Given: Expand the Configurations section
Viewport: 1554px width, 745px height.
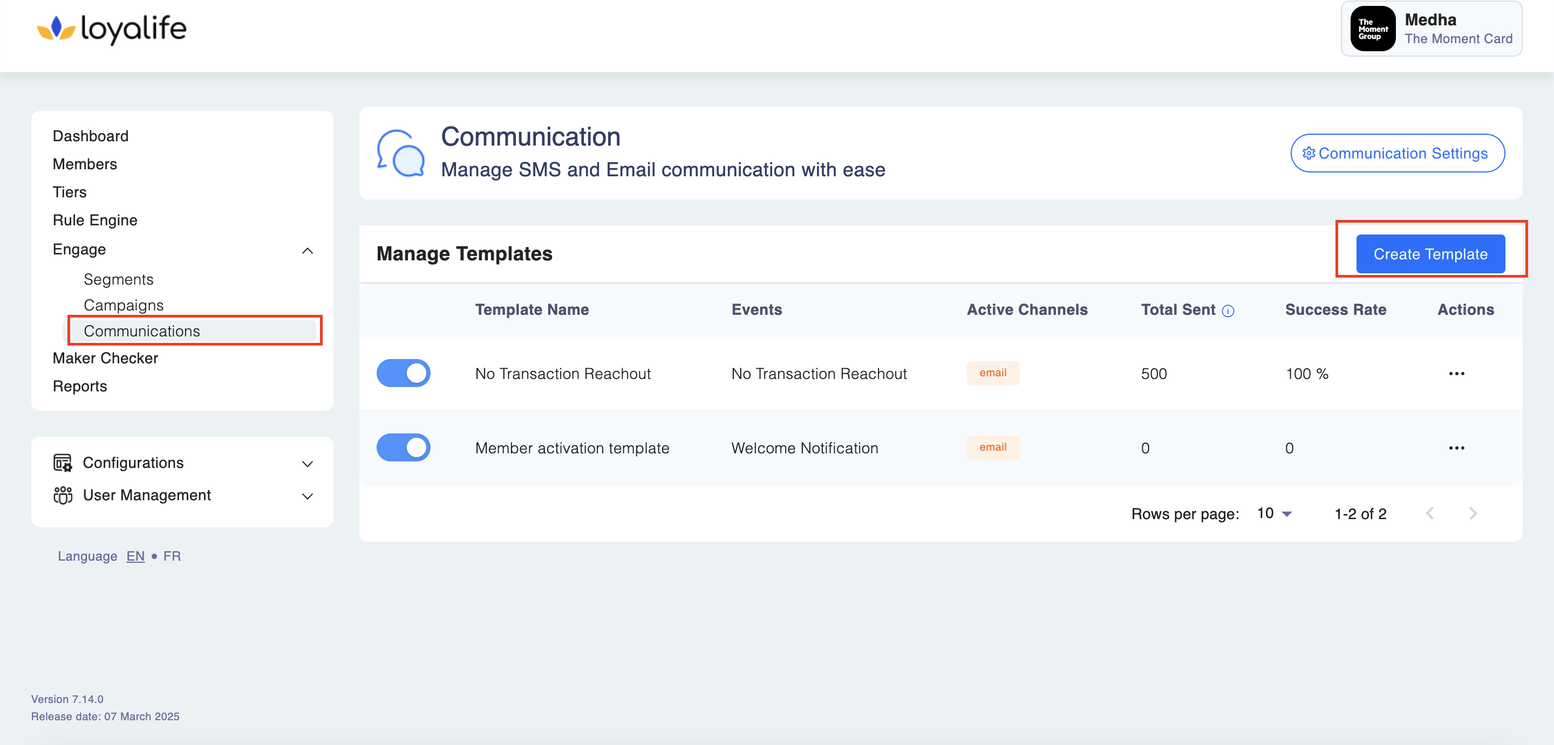Looking at the screenshot, I should (307, 464).
